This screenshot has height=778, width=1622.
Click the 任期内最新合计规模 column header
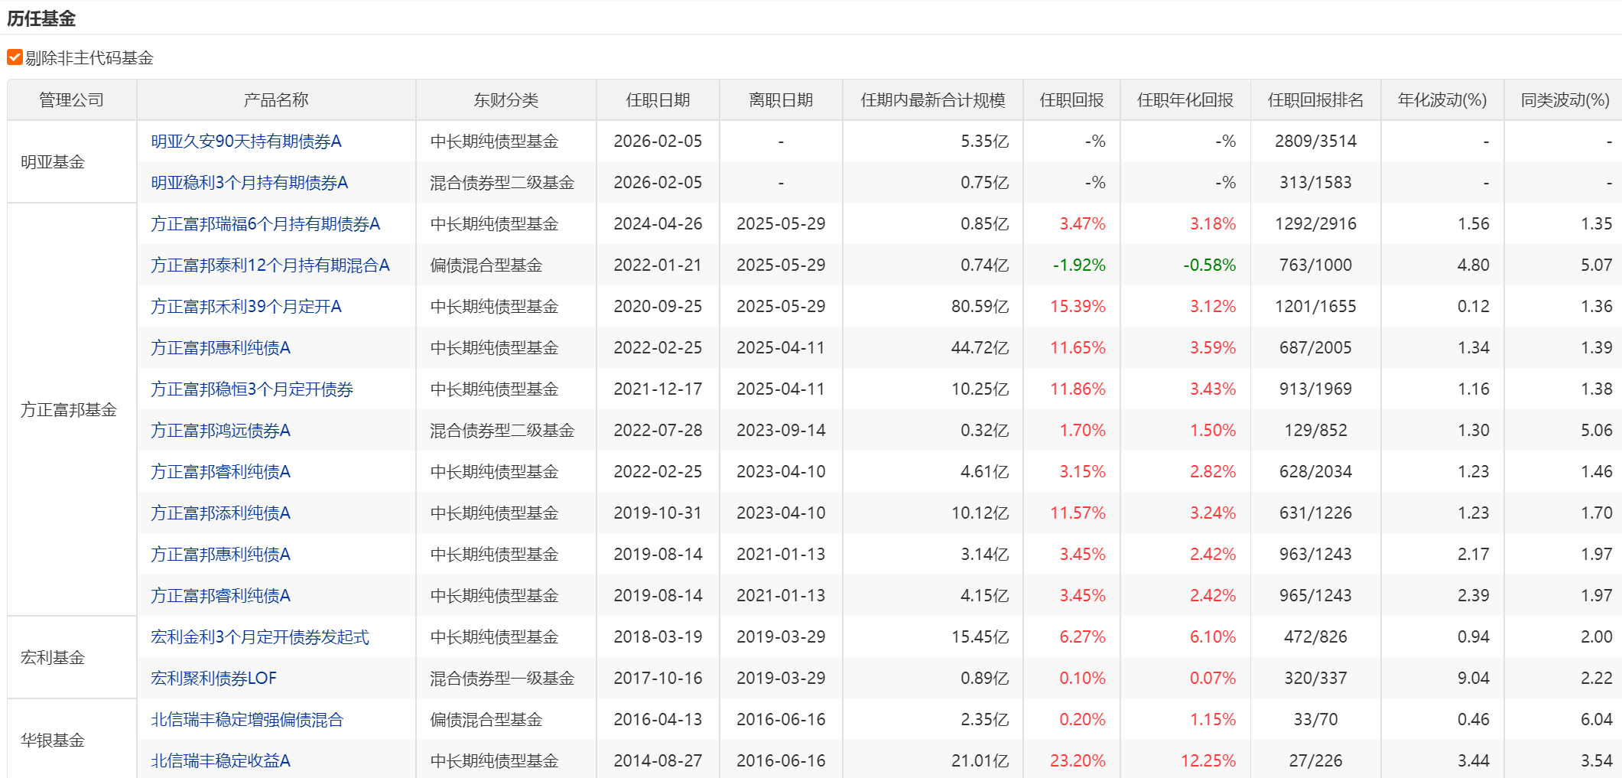(x=933, y=100)
